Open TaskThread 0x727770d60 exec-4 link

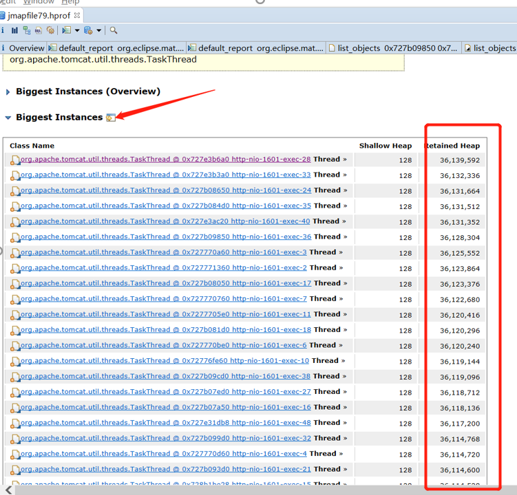164,453
